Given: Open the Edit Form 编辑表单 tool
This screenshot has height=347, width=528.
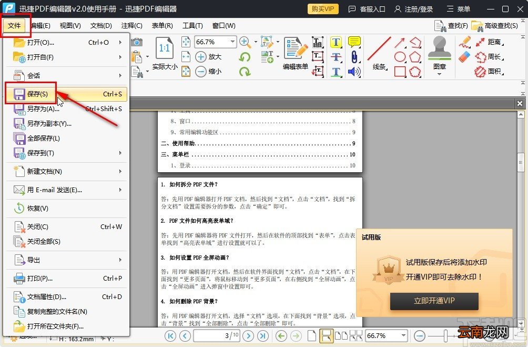Looking at the screenshot, I should point(296,53).
